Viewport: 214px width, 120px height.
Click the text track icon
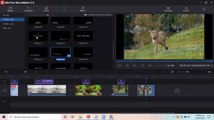click(x=5, y=82)
